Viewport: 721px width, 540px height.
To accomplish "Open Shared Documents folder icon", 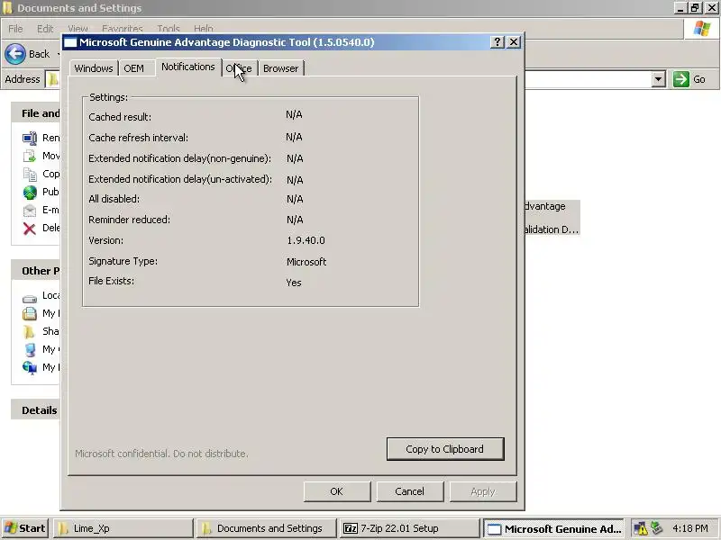I will point(29,331).
